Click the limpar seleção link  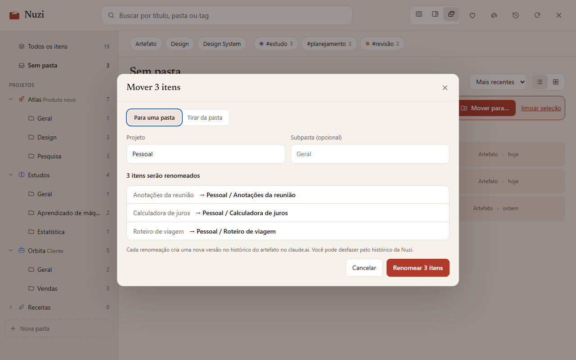pyautogui.click(x=541, y=108)
